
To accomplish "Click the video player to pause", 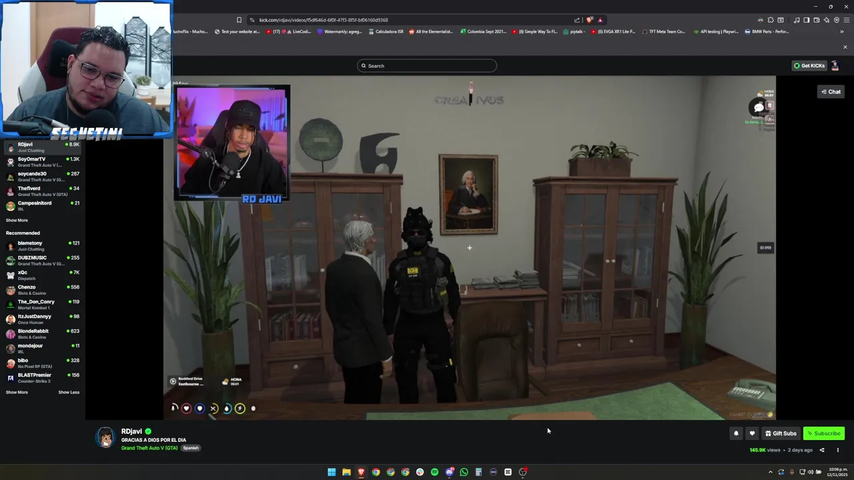I will pyautogui.click(x=469, y=248).
